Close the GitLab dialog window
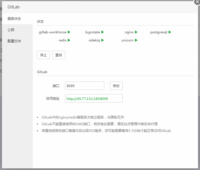This screenshot has height=170, width=200. point(197,2)
